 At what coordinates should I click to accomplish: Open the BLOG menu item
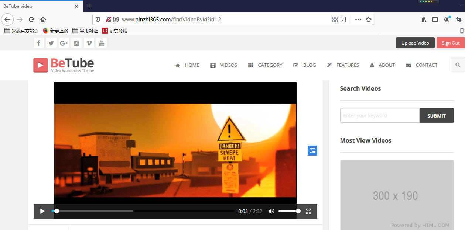pos(305,65)
